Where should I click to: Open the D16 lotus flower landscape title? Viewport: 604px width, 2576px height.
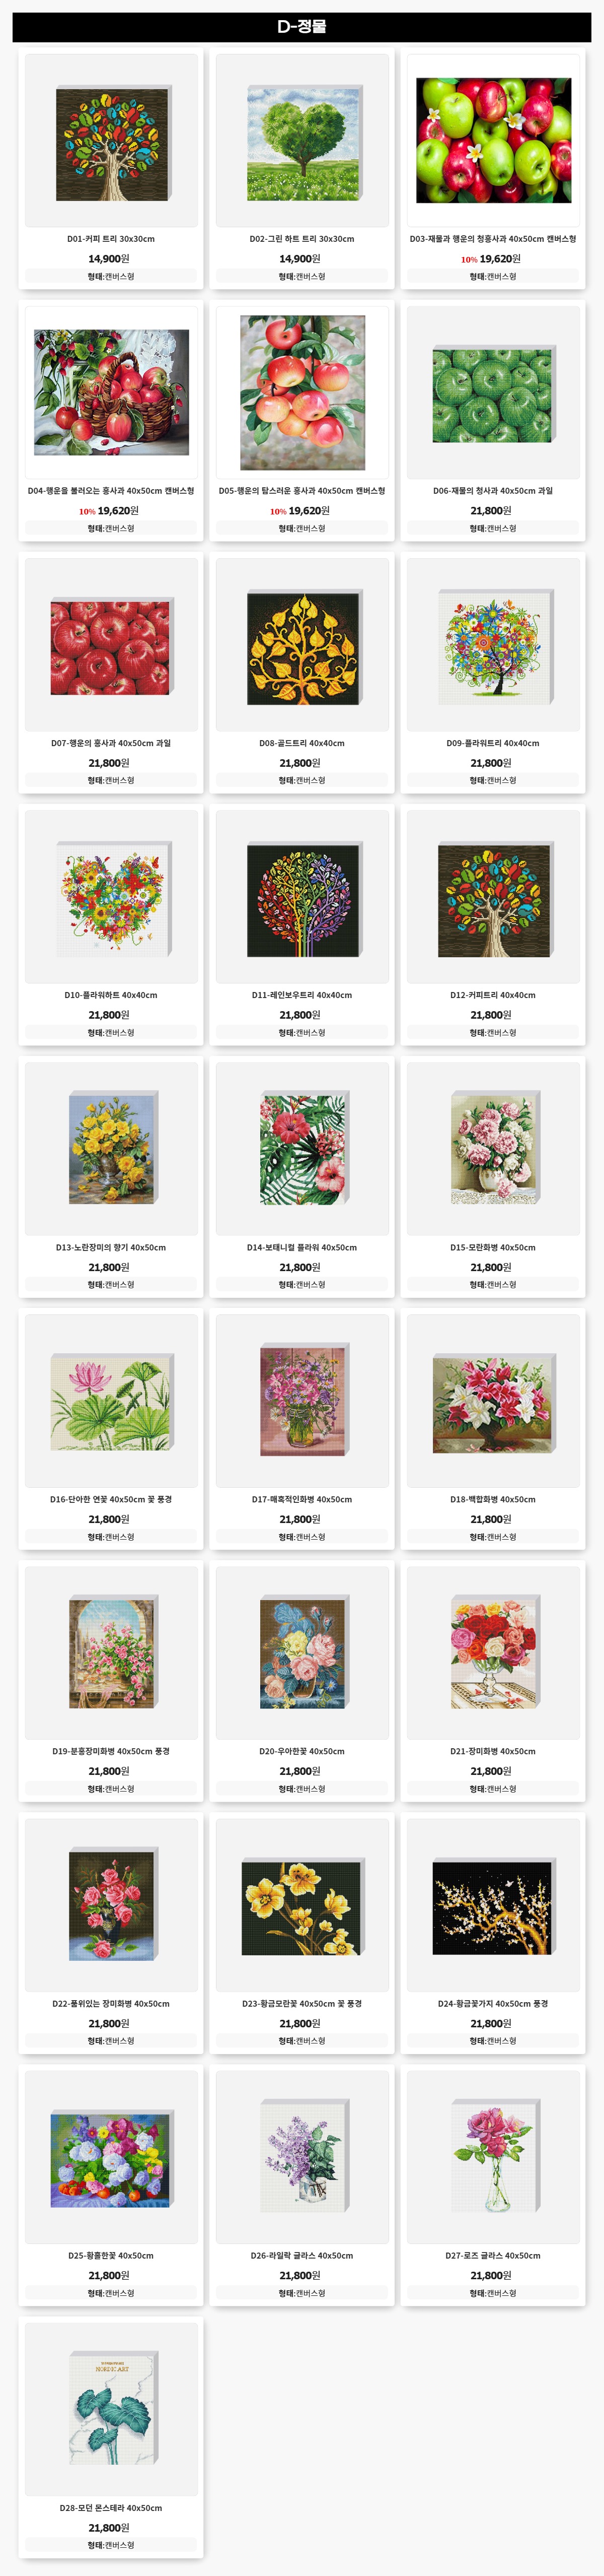tap(111, 1499)
